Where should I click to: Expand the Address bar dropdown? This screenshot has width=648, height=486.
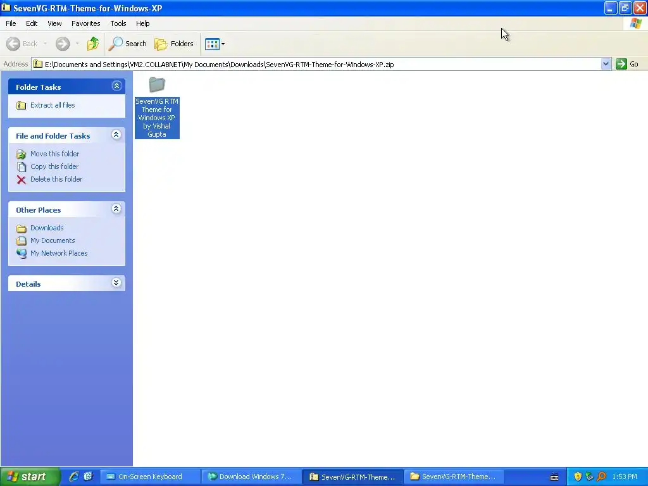pyautogui.click(x=606, y=64)
